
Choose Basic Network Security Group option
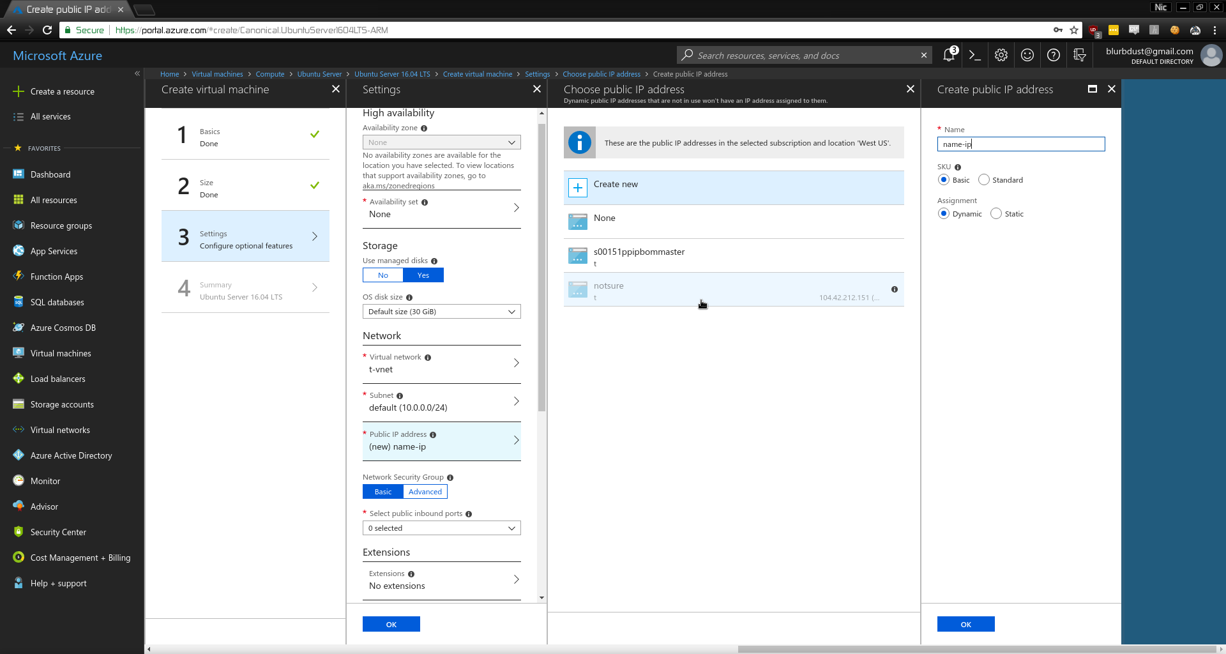383,492
